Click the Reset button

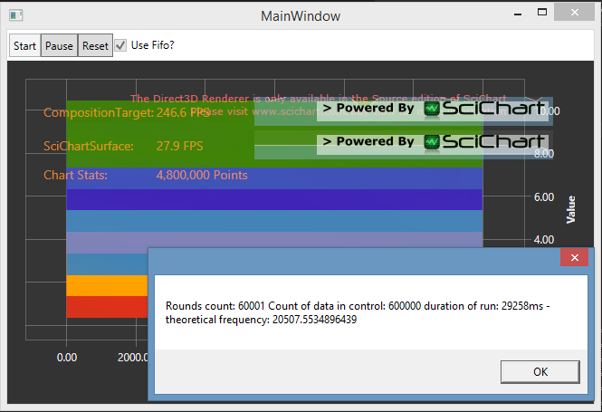click(x=95, y=45)
